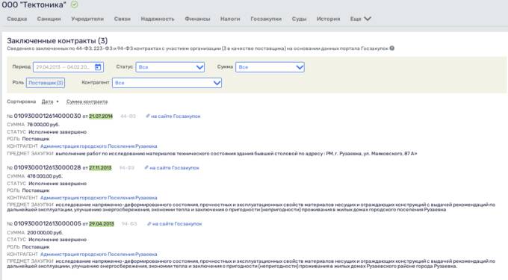Open the calendar icon in Период field
508x280 pixels.
pyautogui.click(x=98, y=67)
